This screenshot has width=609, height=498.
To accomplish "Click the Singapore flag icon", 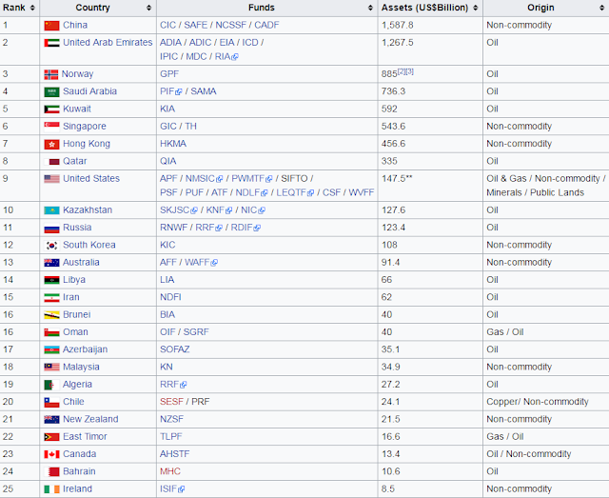I will (51, 127).
